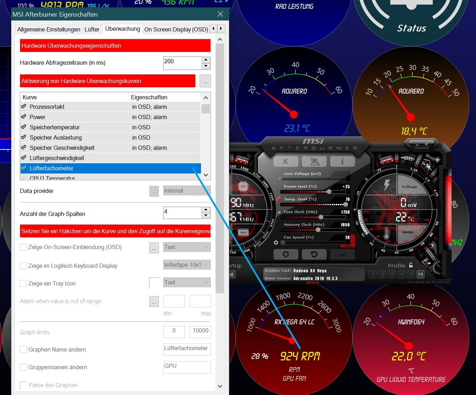Uncheck the Speicher Auslastung curve checkmark
Screen dimensions: 476x395
24,137
